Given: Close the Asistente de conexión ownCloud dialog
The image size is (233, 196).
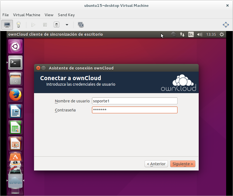Looking at the screenshot, I should (x=38, y=68).
